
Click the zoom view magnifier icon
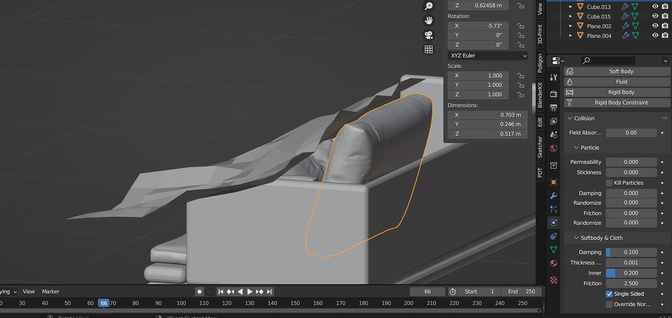coord(429,6)
